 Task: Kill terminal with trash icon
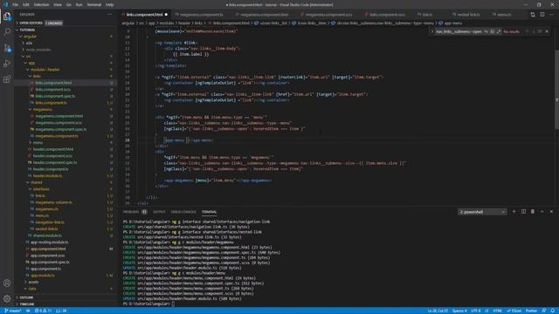(533, 212)
